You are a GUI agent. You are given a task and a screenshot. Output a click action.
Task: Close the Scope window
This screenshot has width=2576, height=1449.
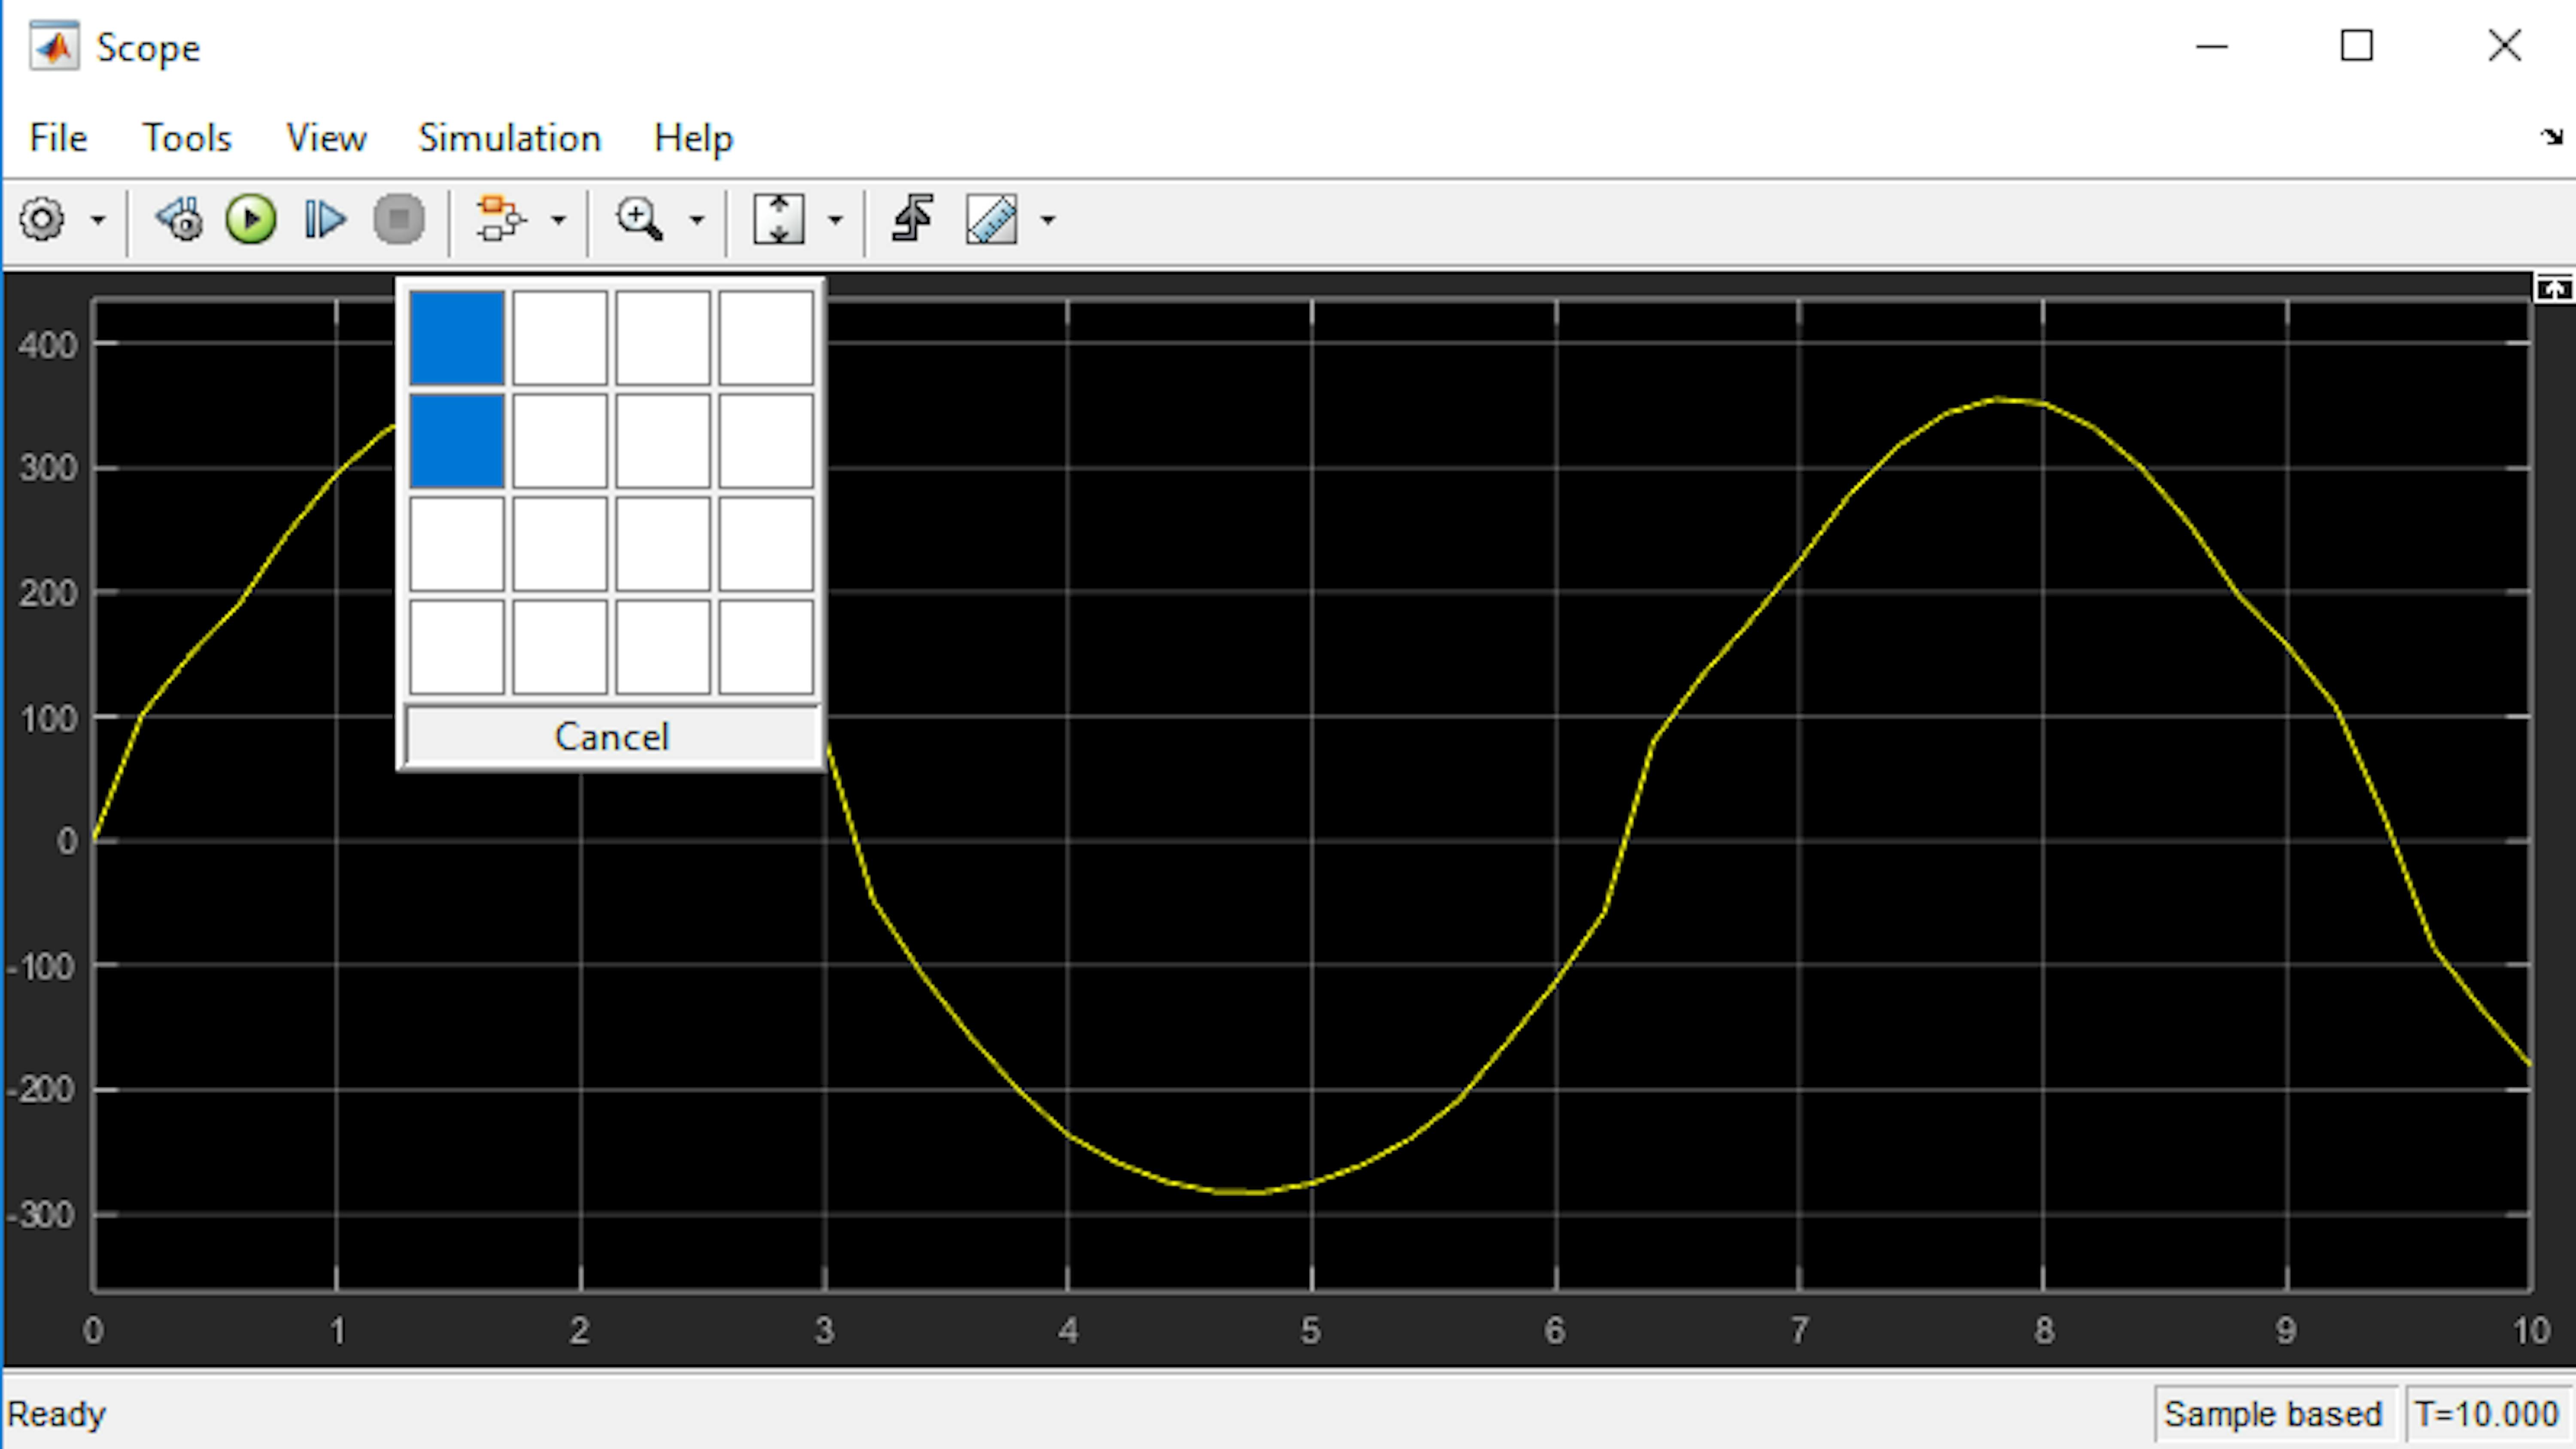coord(2505,46)
